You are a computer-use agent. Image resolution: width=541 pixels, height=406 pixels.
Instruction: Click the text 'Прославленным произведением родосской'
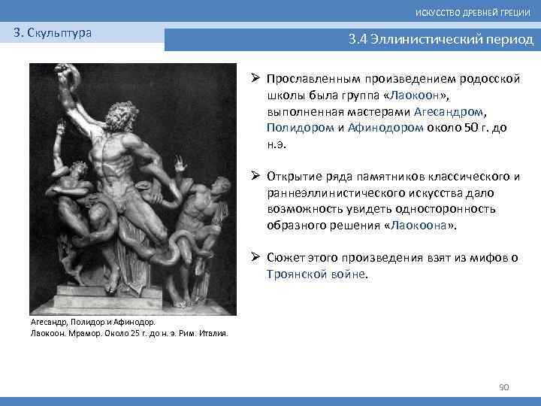pos(393,79)
